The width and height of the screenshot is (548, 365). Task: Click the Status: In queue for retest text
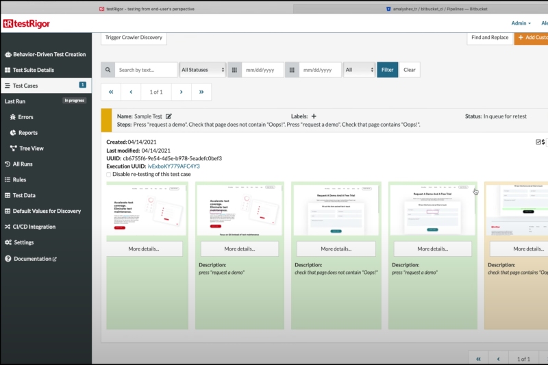495,116
